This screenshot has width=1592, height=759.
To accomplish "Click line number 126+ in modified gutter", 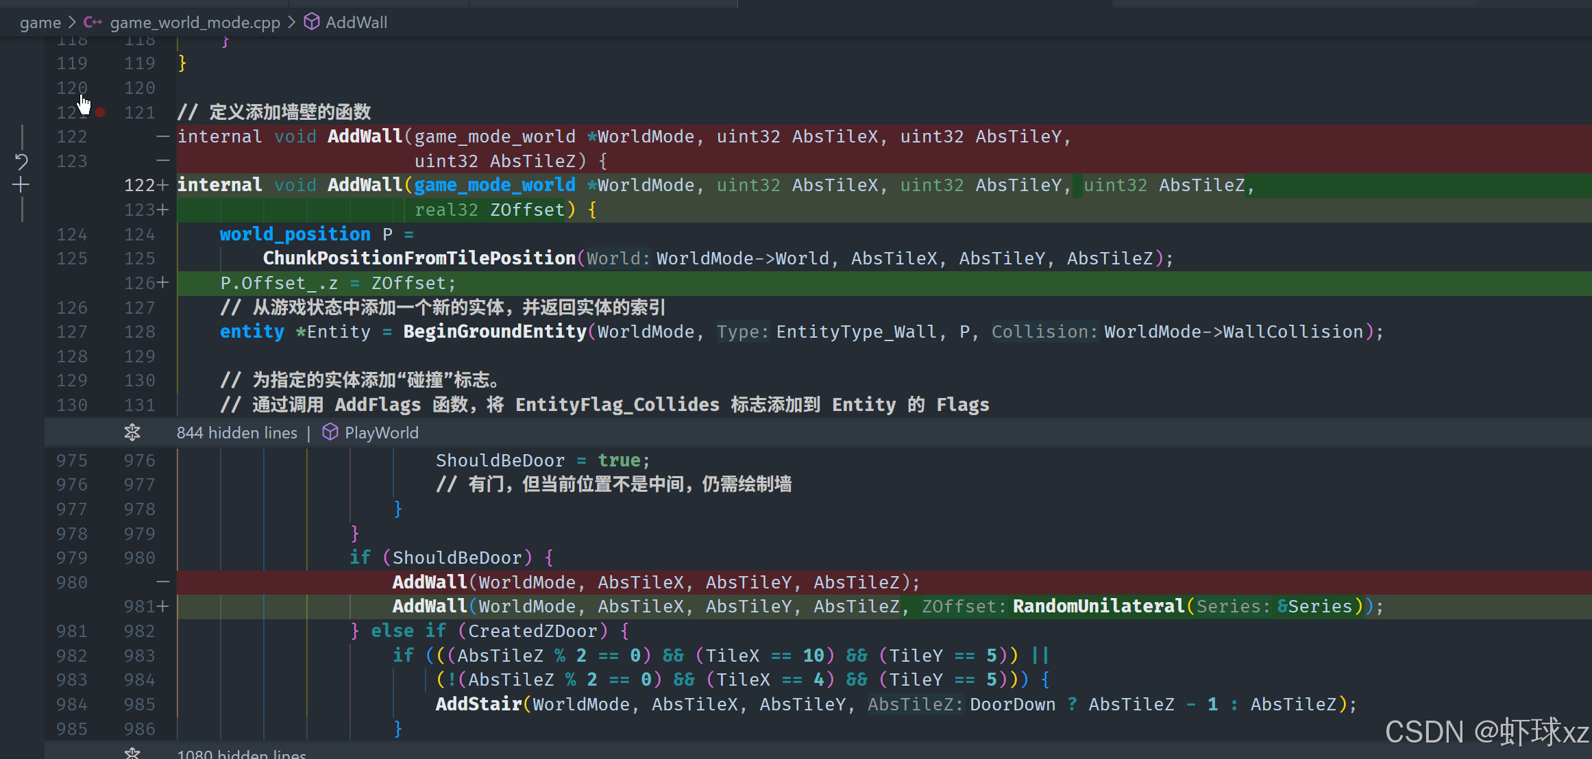I will pos(145,283).
